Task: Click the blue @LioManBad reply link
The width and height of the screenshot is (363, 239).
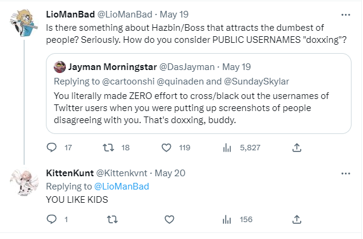Action: point(122,186)
